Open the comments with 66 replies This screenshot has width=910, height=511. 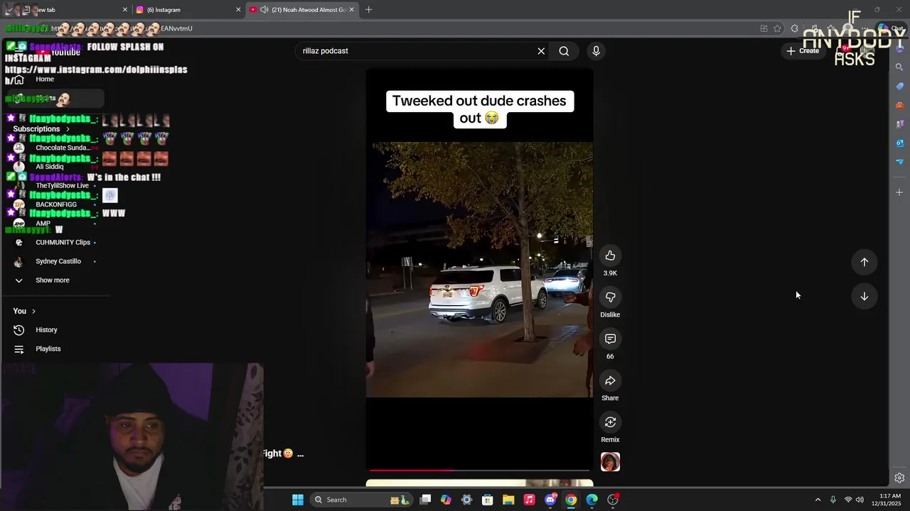pos(610,339)
